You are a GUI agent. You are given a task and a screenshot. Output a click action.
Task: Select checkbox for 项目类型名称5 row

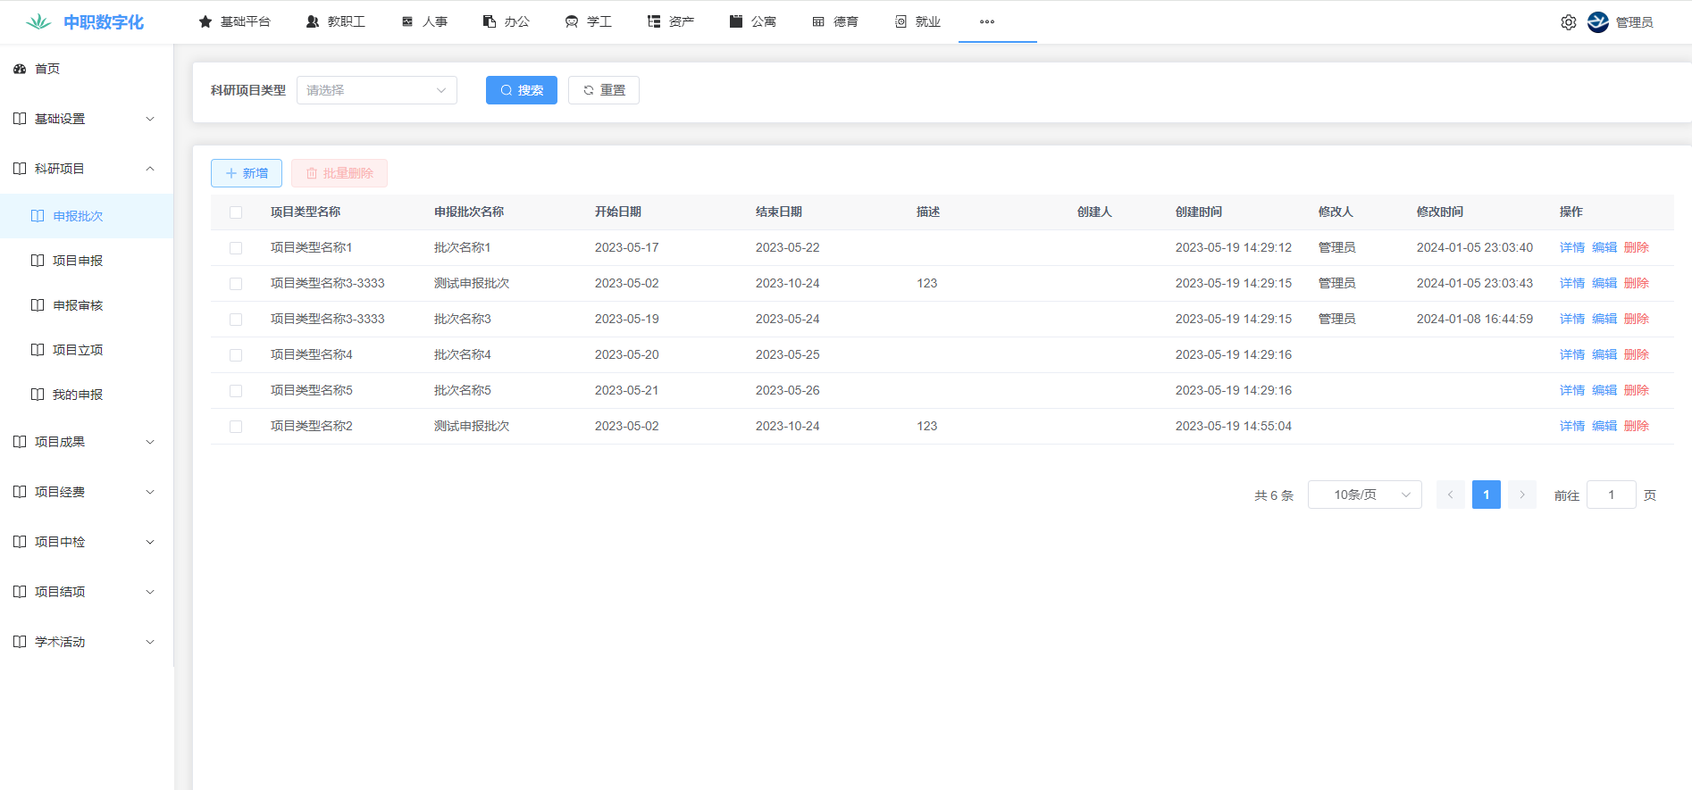click(x=236, y=391)
